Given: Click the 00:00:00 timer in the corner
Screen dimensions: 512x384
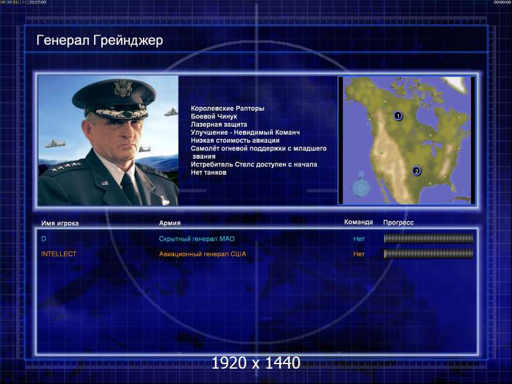Looking at the screenshot, I should (x=502, y=3).
